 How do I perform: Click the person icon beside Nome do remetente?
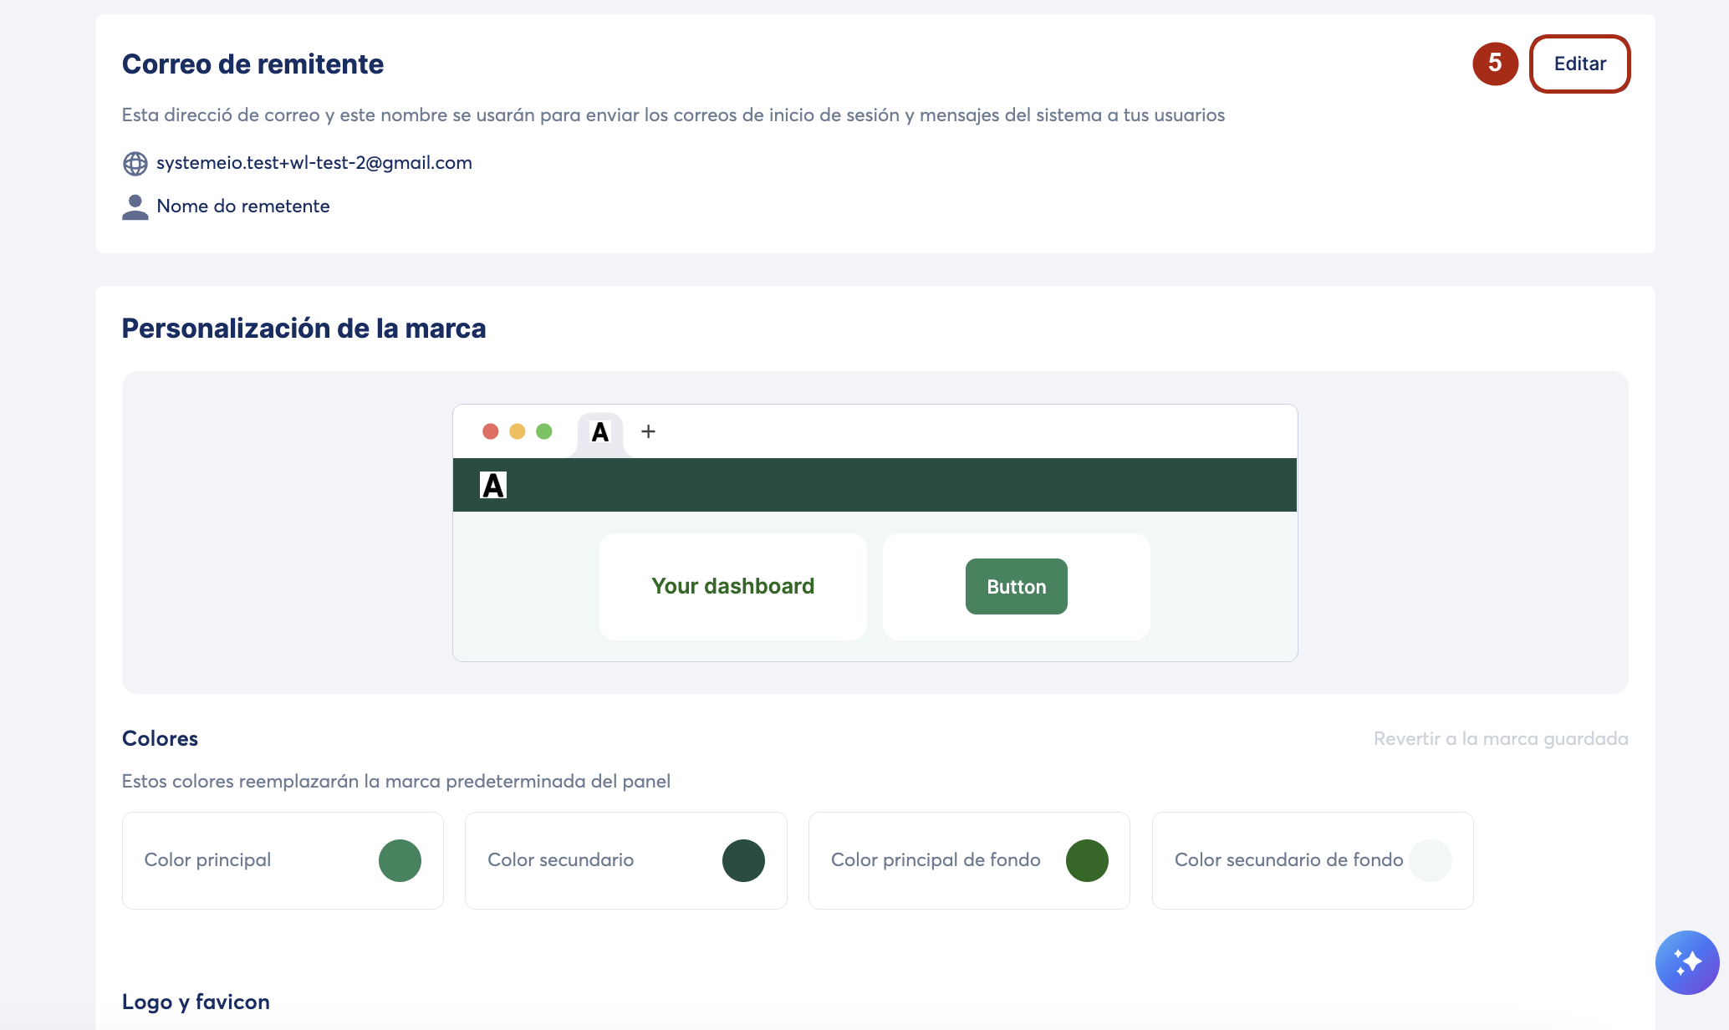click(x=135, y=207)
